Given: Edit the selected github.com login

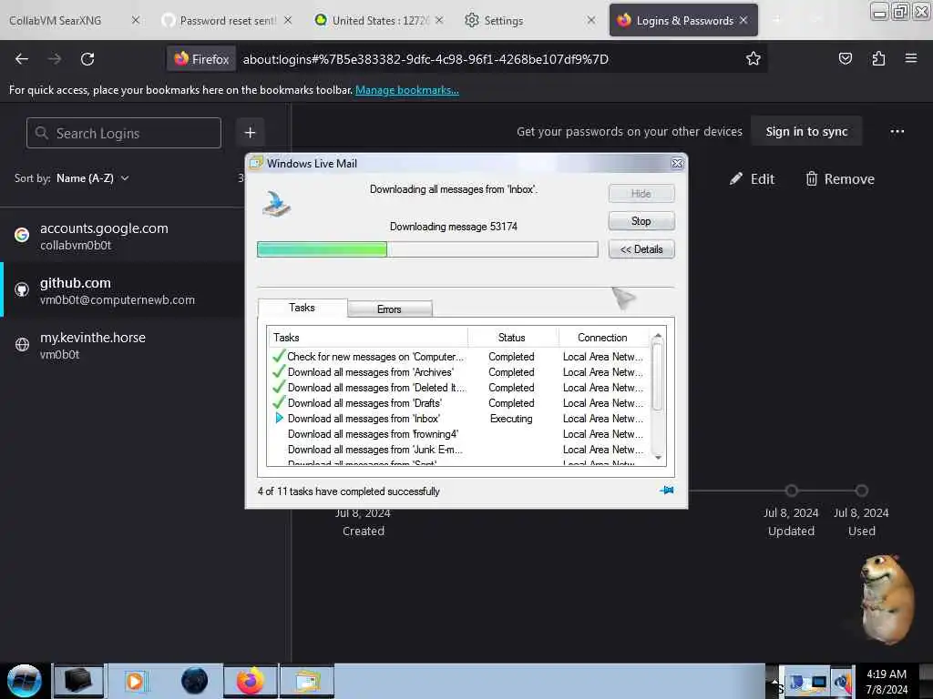Looking at the screenshot, I should [752, 179].
